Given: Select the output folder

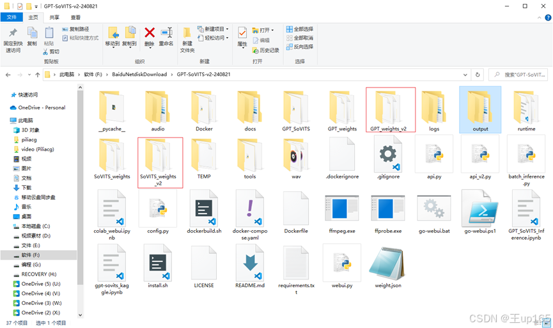Looking at the screenshot, I should coord(480,110).
